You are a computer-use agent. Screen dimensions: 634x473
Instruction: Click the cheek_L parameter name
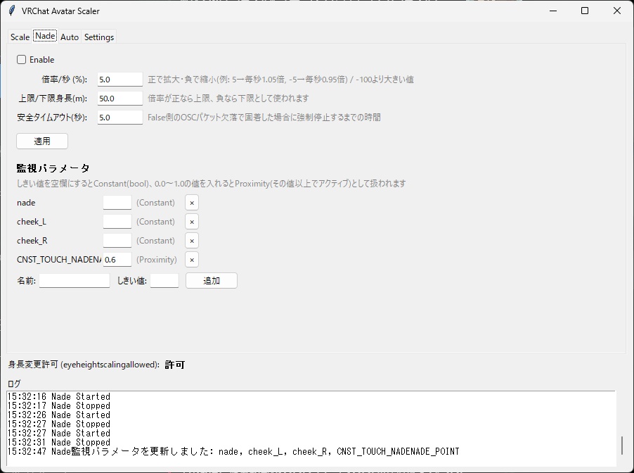32,222
